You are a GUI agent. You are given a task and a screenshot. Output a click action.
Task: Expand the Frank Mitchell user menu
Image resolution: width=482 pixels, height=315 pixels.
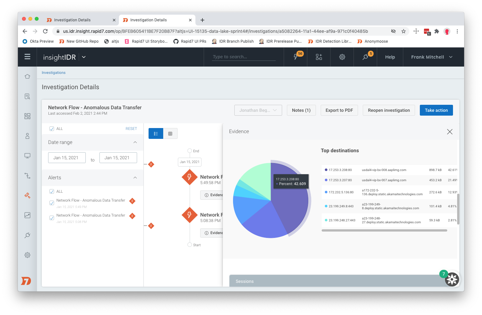(432, 57)
